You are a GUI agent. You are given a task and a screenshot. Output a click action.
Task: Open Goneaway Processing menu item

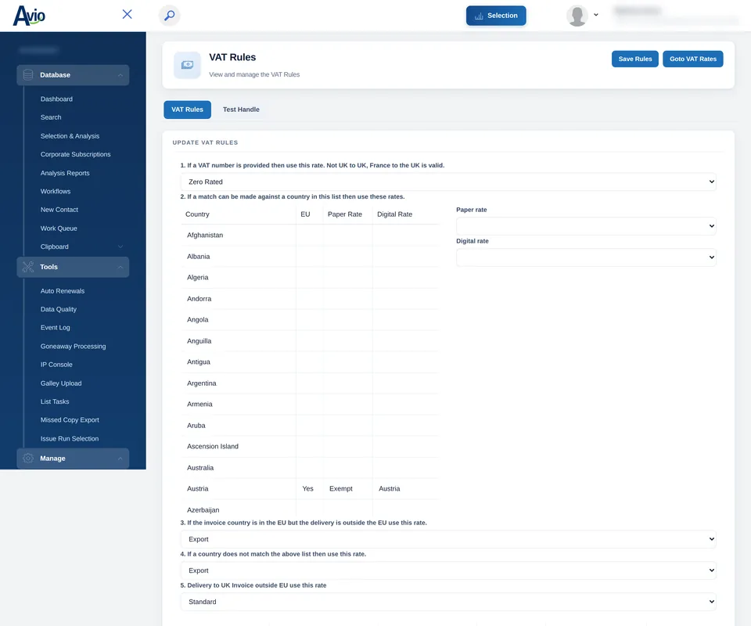coord(73,347)
